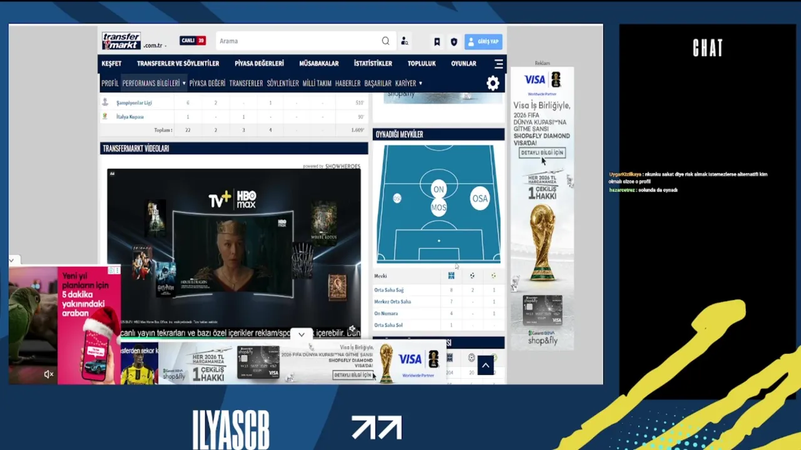This screenshot has width=801, height=450.
Task: Click the 'Toplam :' row label
Action: click(x=163, y=130)
